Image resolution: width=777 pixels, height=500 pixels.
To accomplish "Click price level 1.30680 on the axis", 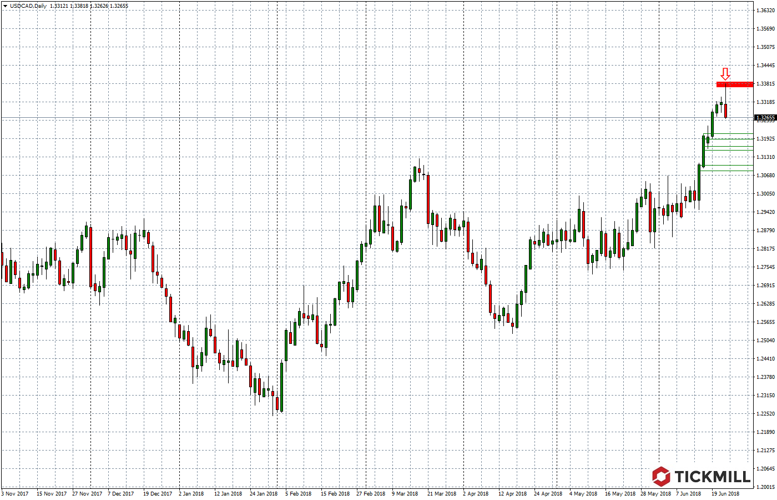I will coord(766,176).
